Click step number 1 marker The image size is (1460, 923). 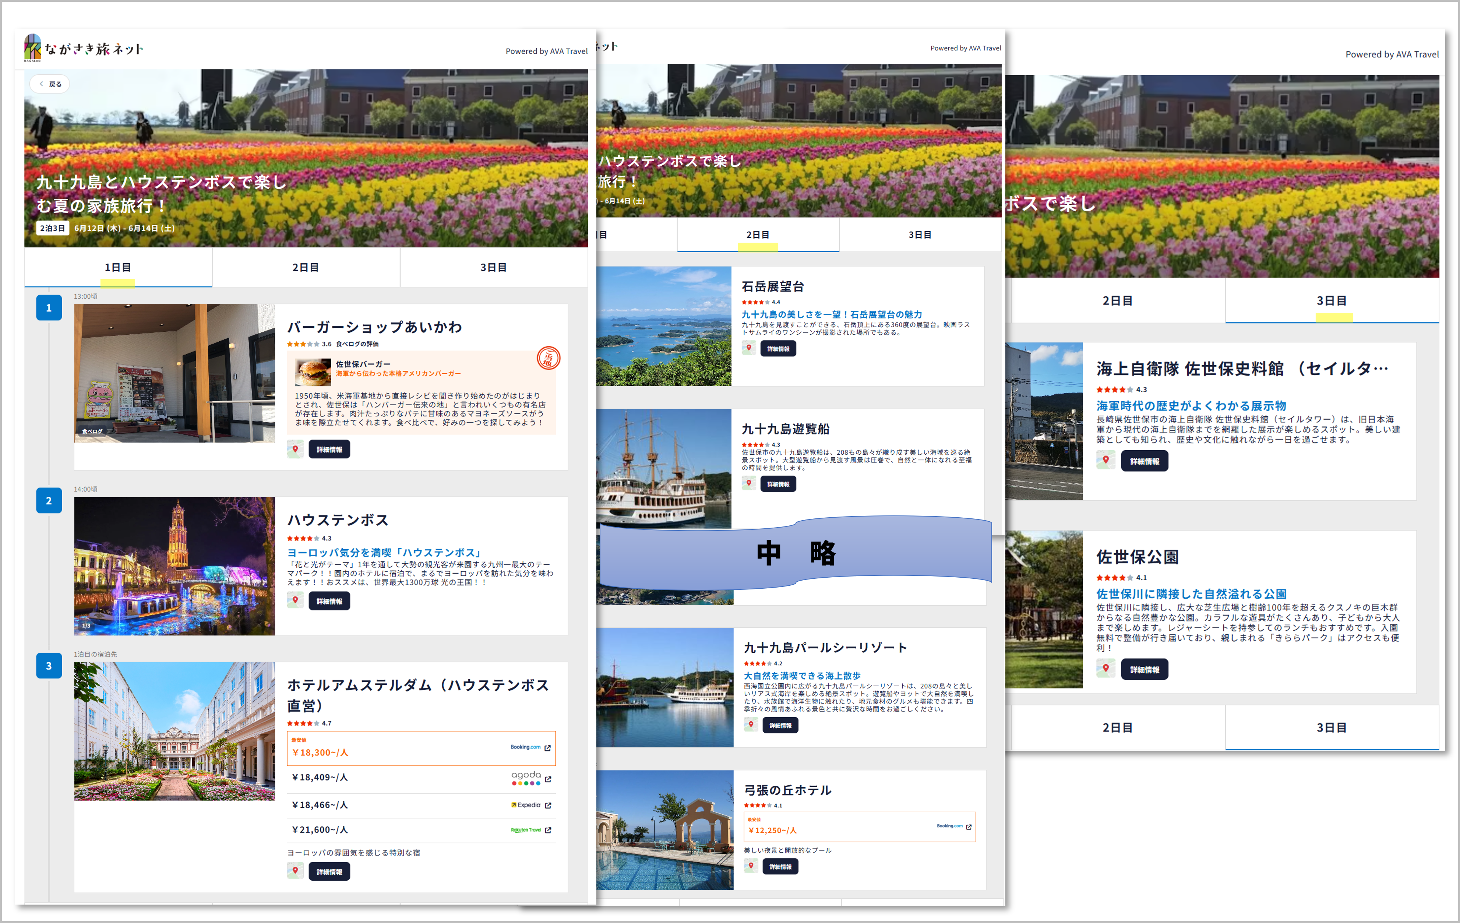click(x=49, y=308)
